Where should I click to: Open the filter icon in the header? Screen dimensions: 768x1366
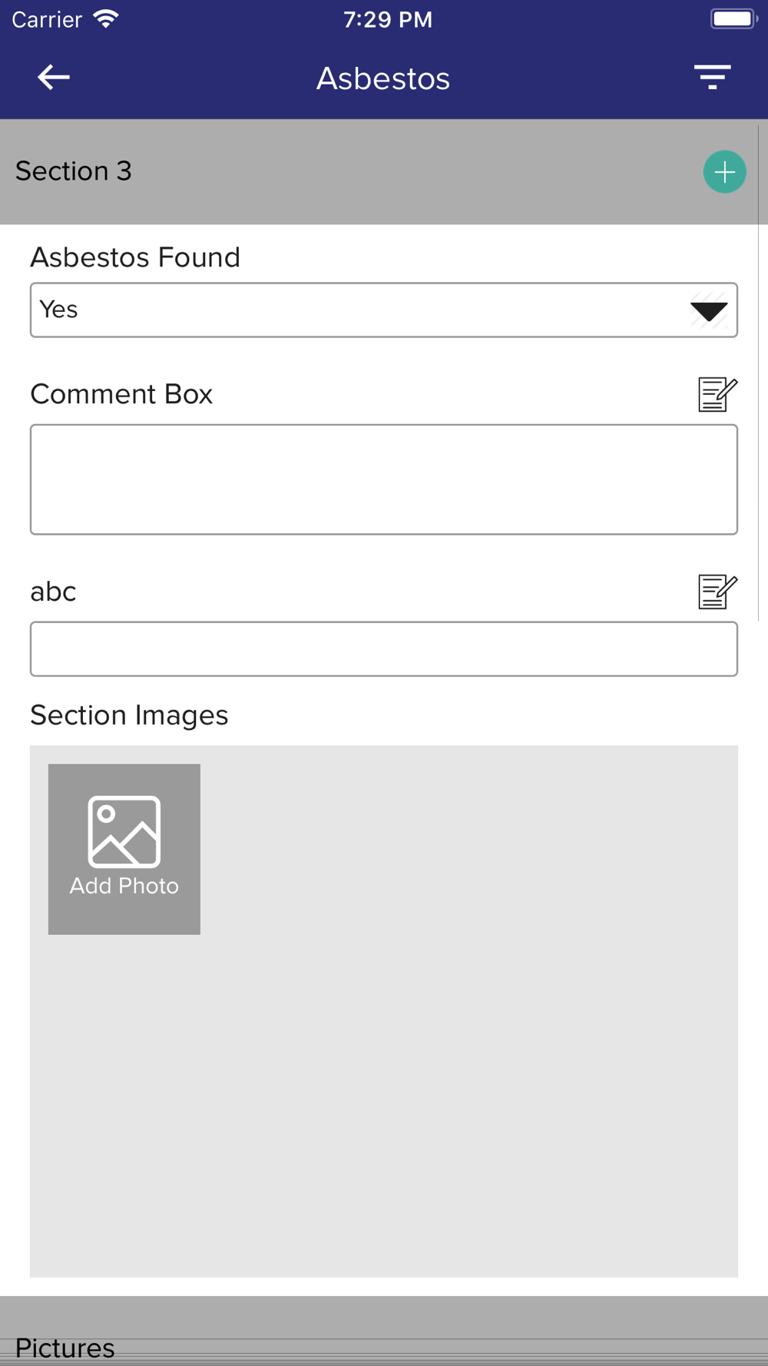click(x=713, y=77)
